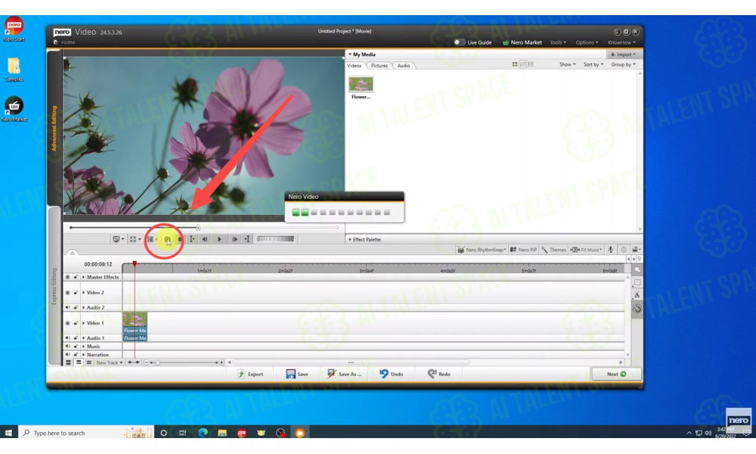Mute the Audio 1 track
The image size is (756, 454).
(67, 337)
